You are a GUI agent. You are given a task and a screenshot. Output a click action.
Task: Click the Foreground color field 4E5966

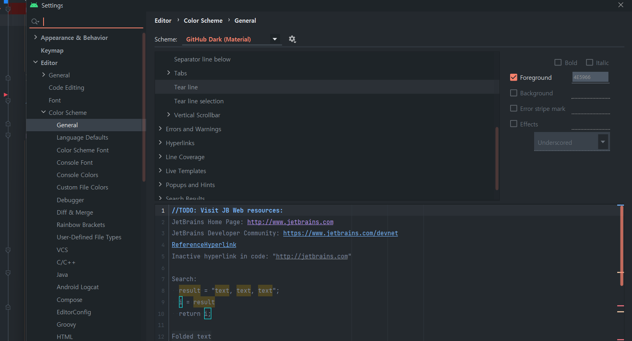coord(590,77)
